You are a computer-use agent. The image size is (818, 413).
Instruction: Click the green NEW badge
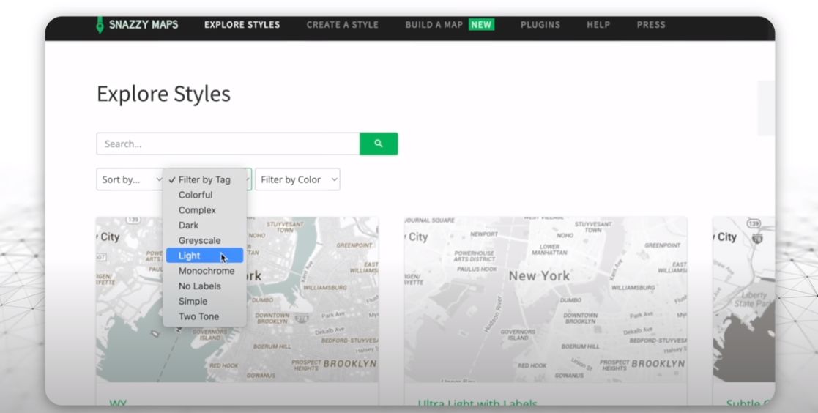tap(481, 25)
